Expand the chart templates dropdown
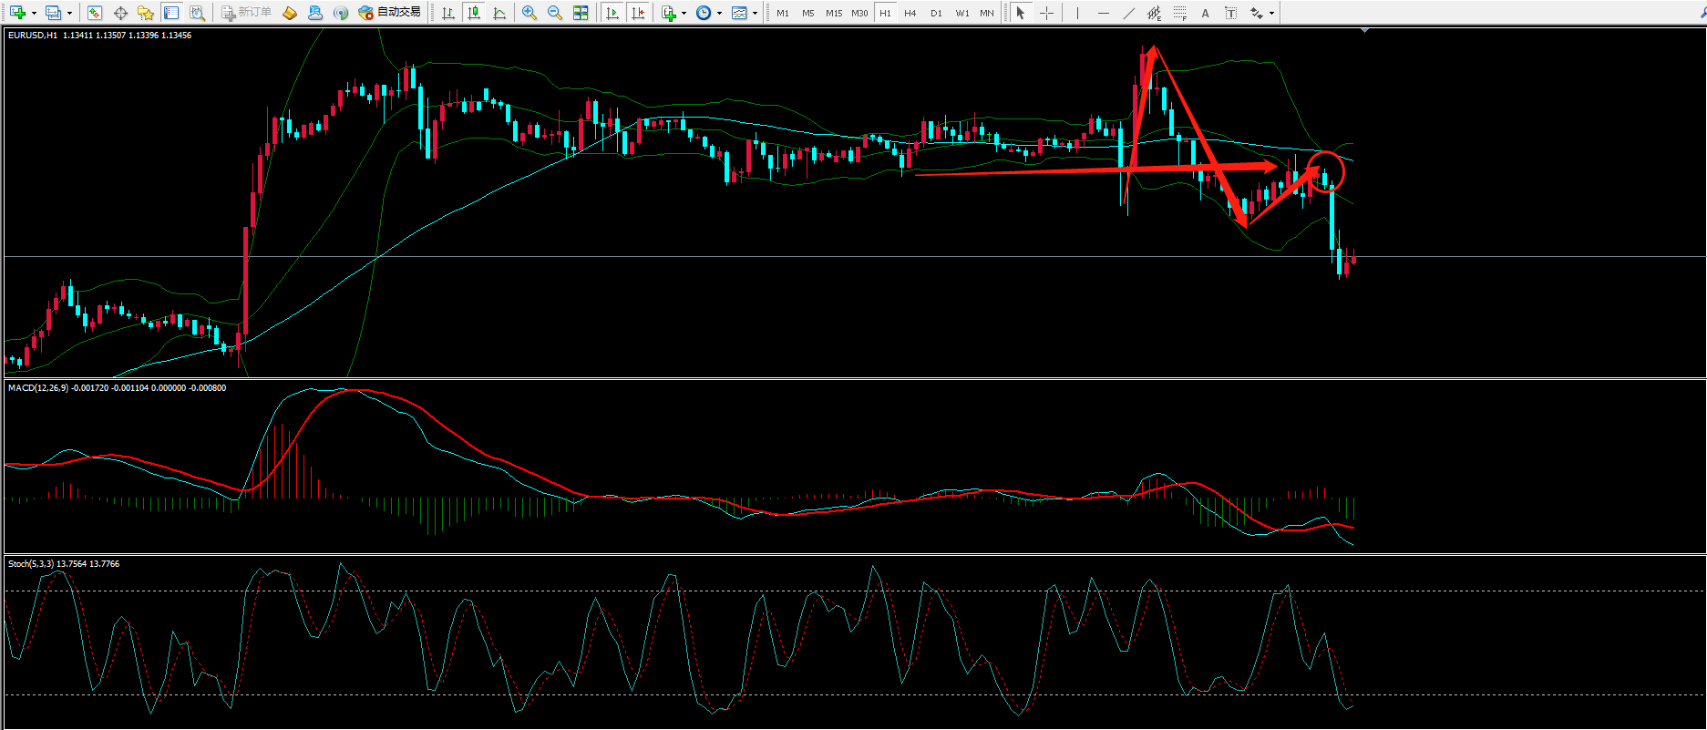 click(755, 13)
